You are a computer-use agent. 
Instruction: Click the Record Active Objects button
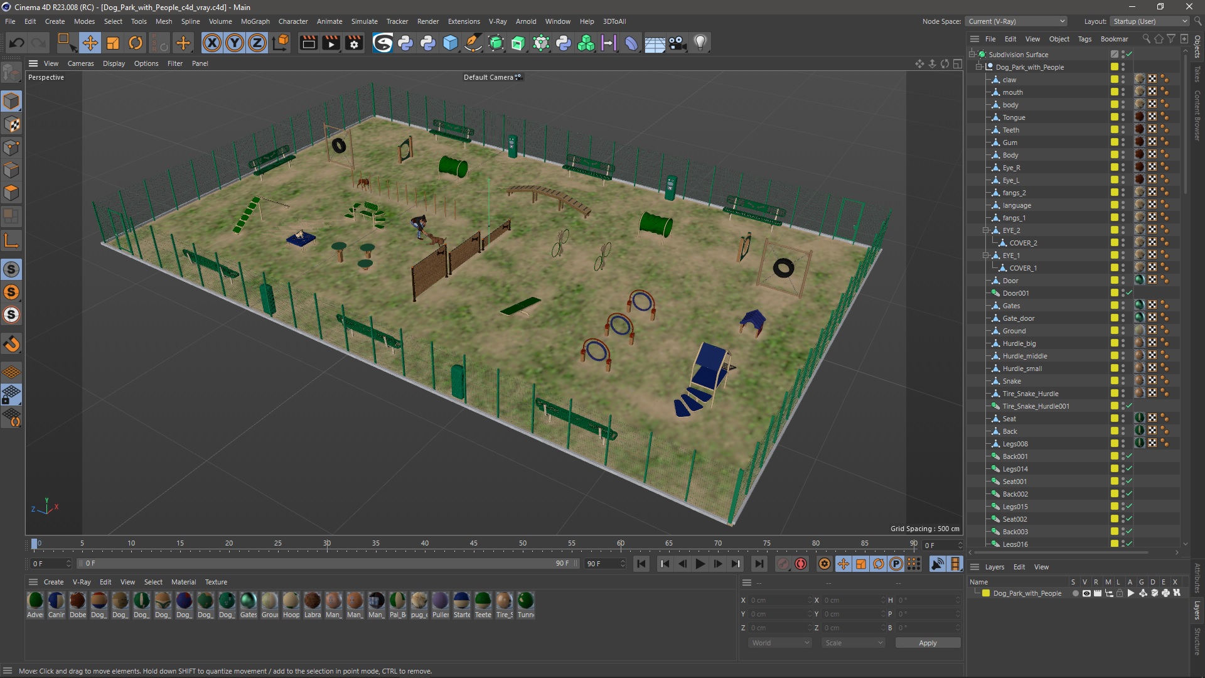[783, 564]
